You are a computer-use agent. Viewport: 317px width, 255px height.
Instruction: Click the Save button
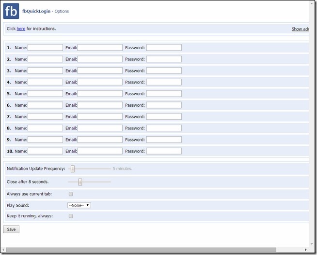tap(11, 229)
